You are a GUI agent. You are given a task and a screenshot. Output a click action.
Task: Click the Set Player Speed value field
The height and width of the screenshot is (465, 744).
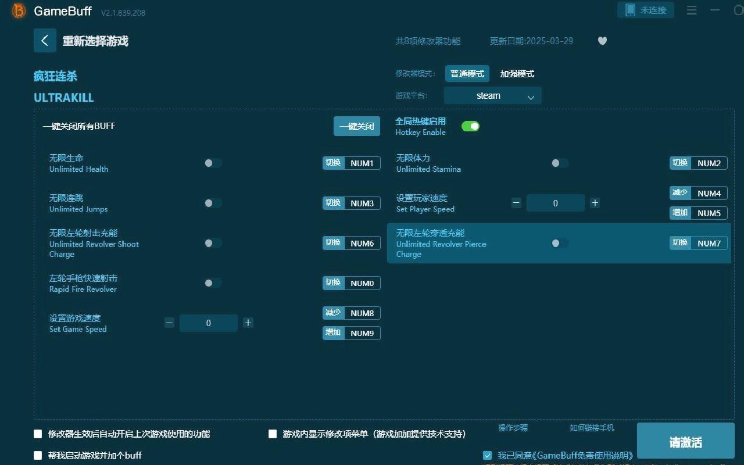[x=556, y=203]
